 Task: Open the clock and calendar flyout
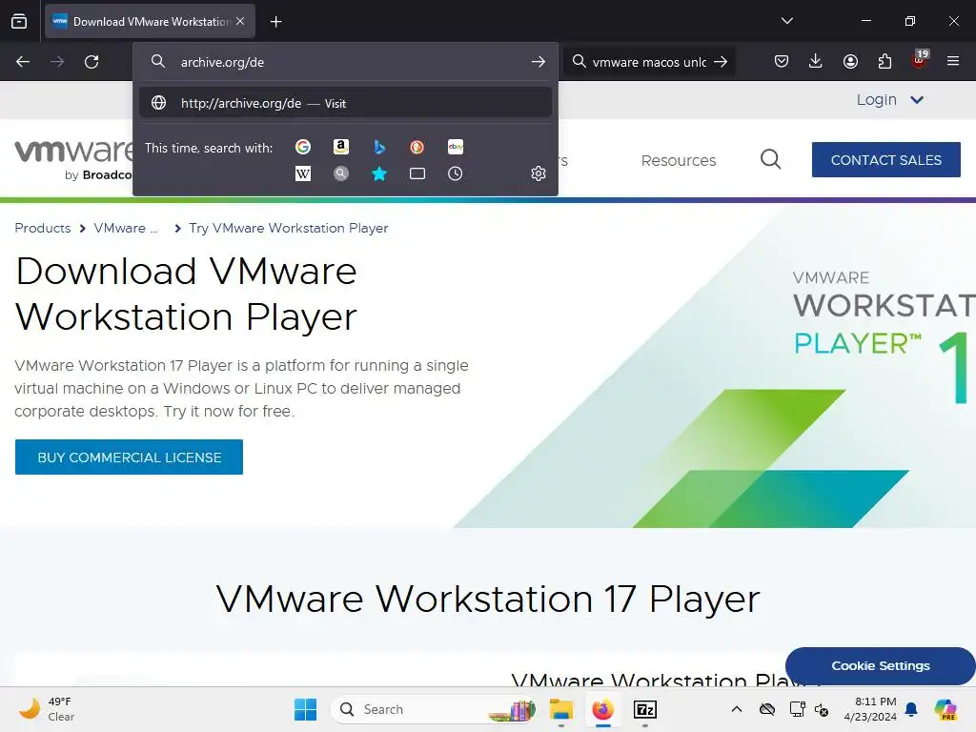[x=871, y=709]
